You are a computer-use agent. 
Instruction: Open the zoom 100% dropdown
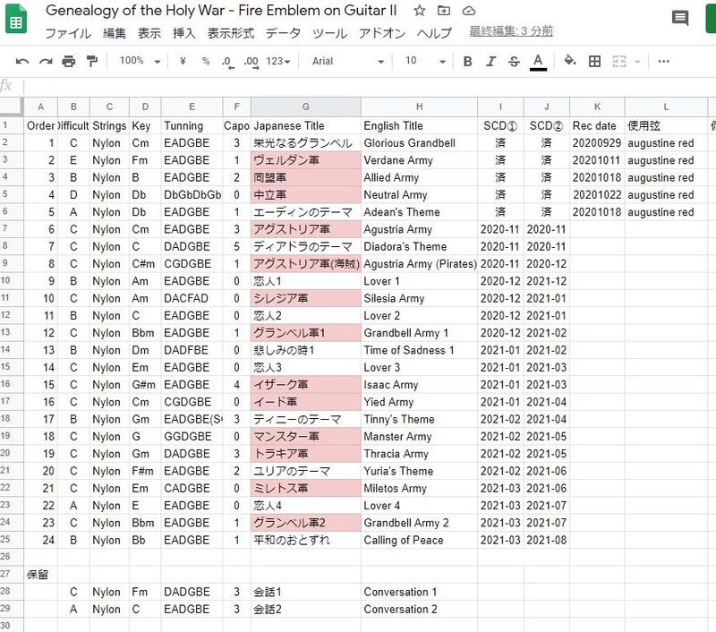(140, 62)
